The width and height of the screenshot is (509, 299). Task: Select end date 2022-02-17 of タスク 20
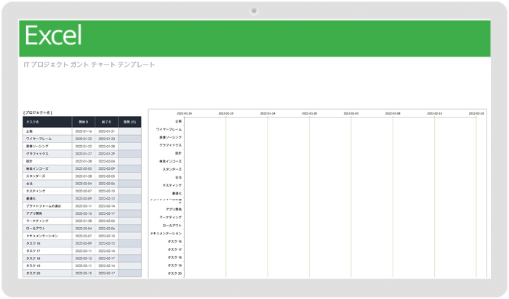[x=106, y=273]
